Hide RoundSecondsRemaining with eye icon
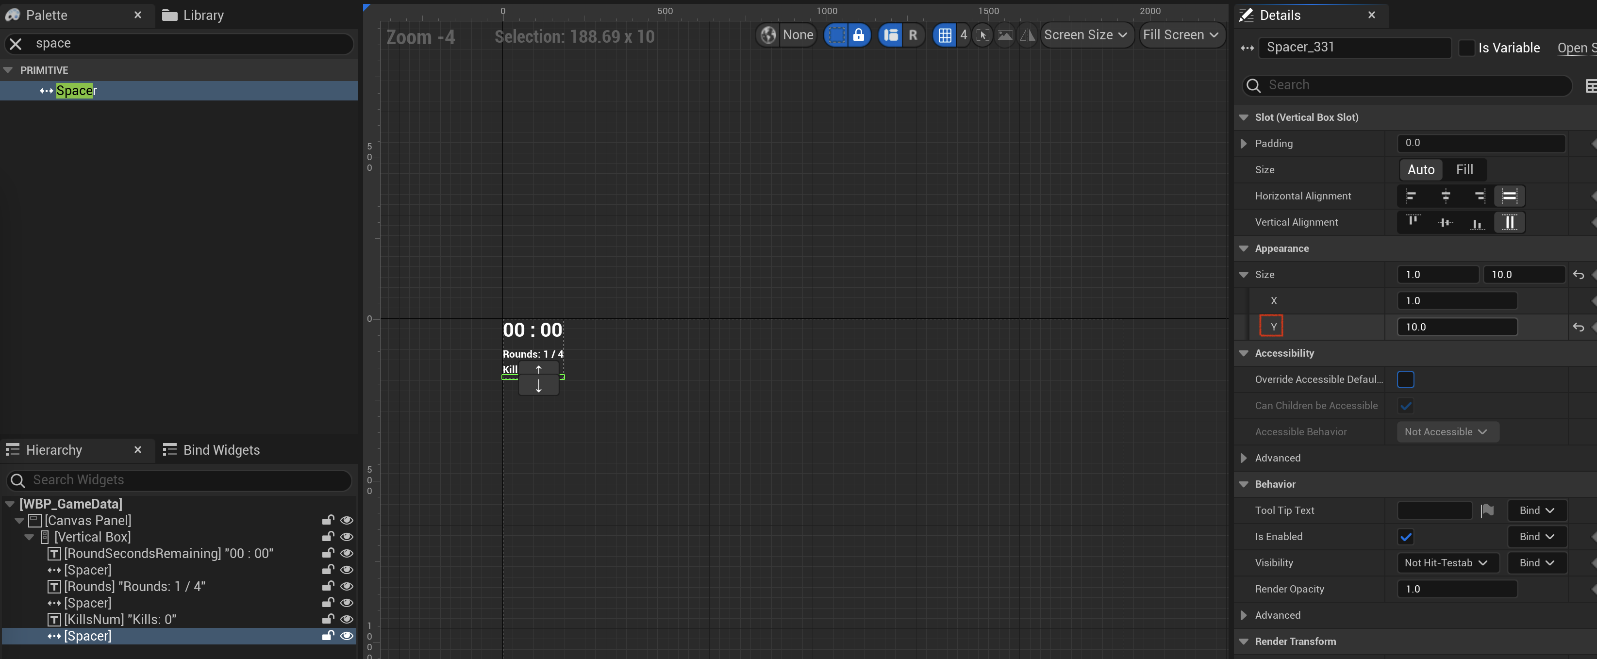The height and width of the screenshot is (659, 1597). (x=347, y=553)
